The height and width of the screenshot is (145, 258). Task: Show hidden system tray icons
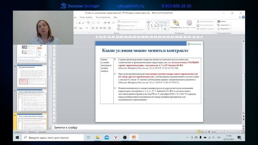187,137
